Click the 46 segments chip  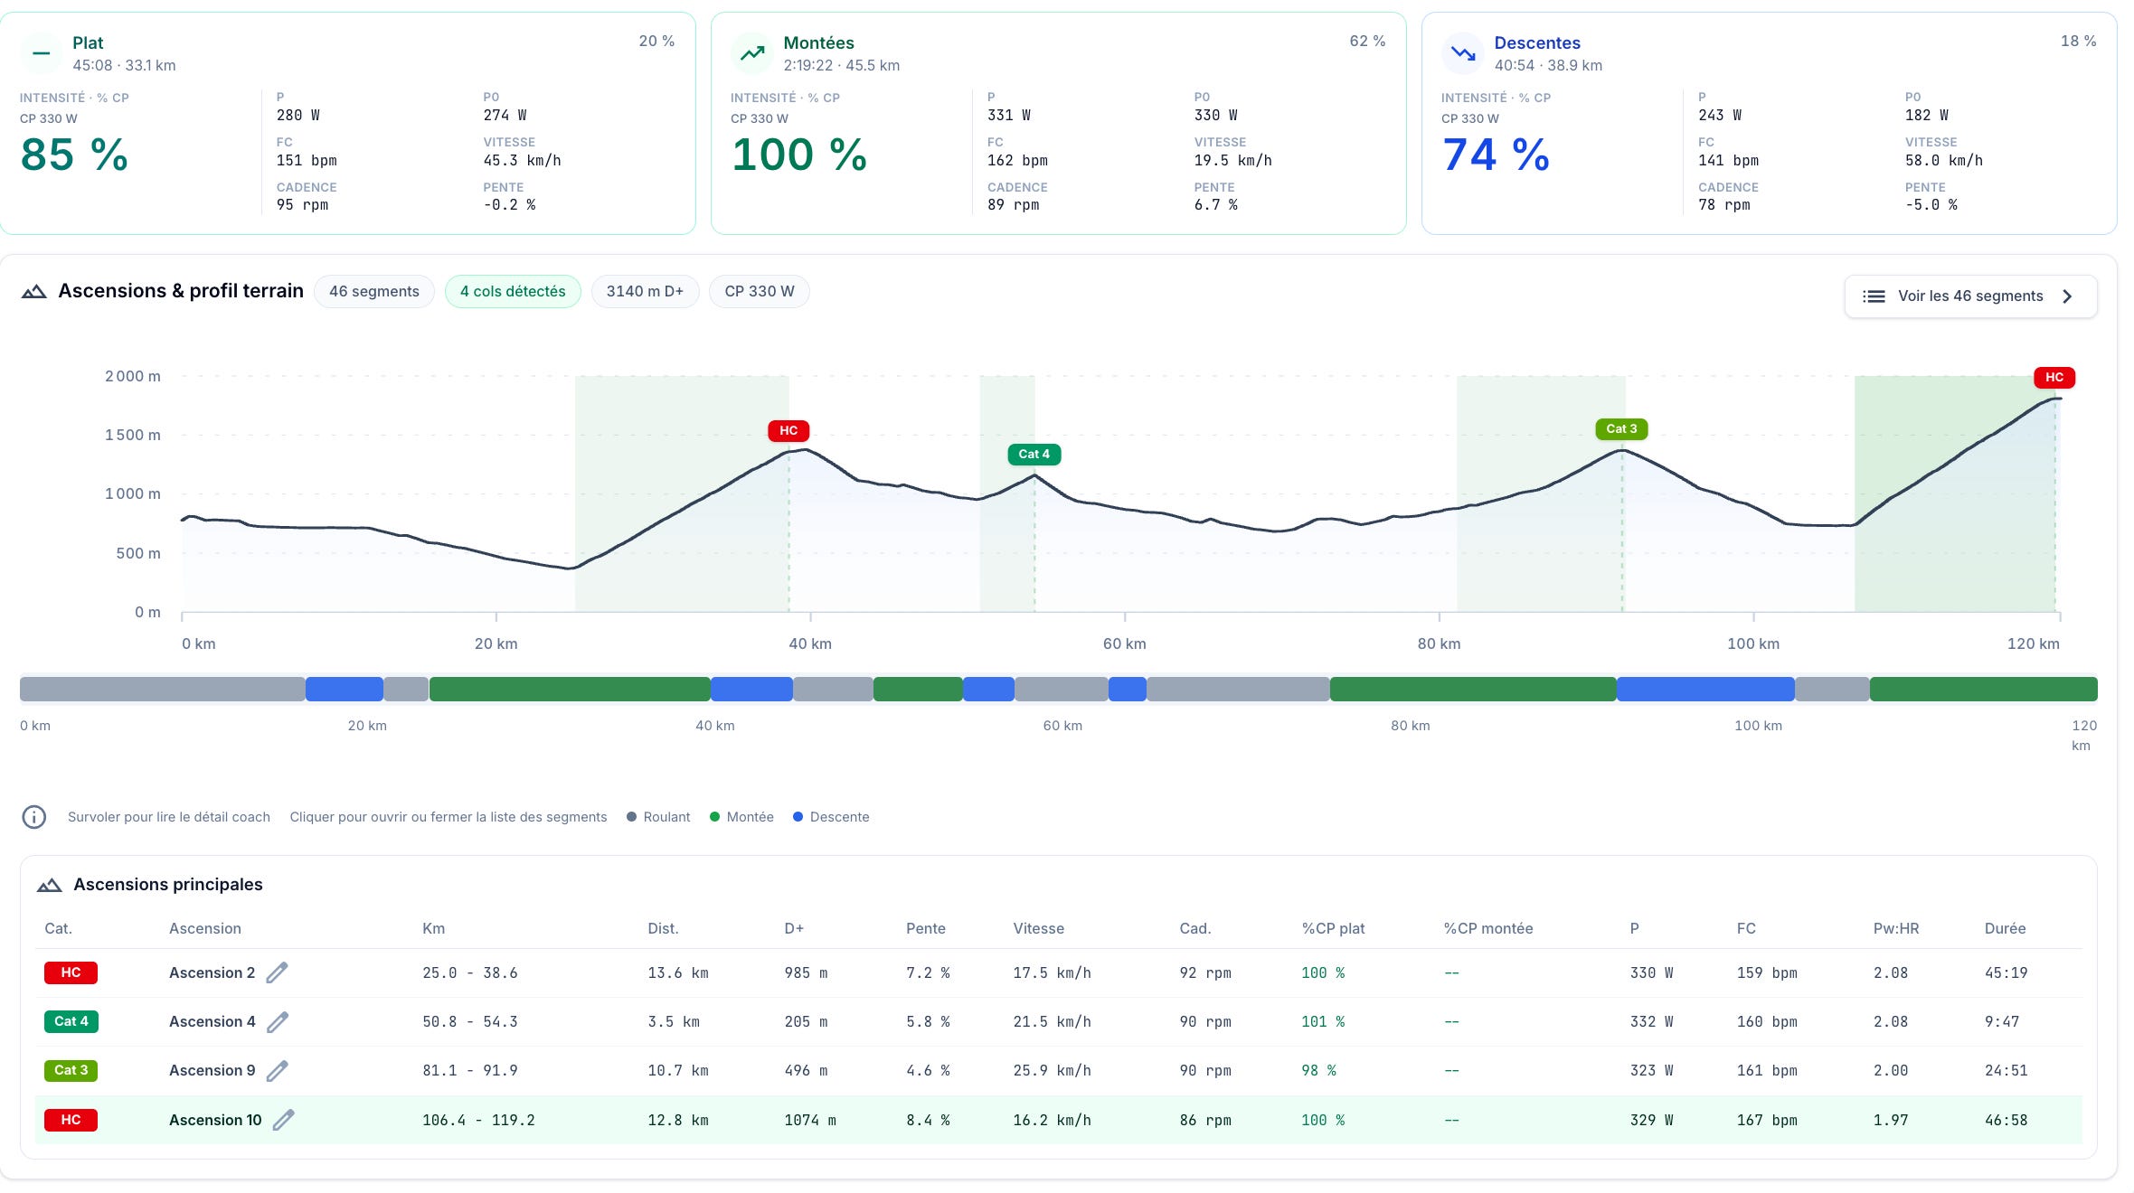coord(374,291)
